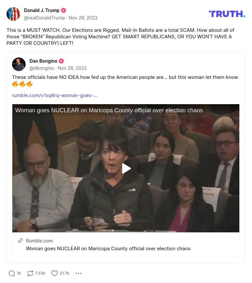
Task: Open the three-dot more options menu
Action: (x=78, y=273)
